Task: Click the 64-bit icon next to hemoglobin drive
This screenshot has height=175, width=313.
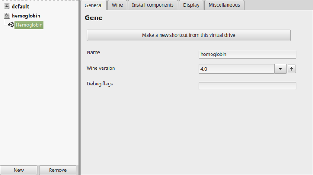Action: [7, 16]
